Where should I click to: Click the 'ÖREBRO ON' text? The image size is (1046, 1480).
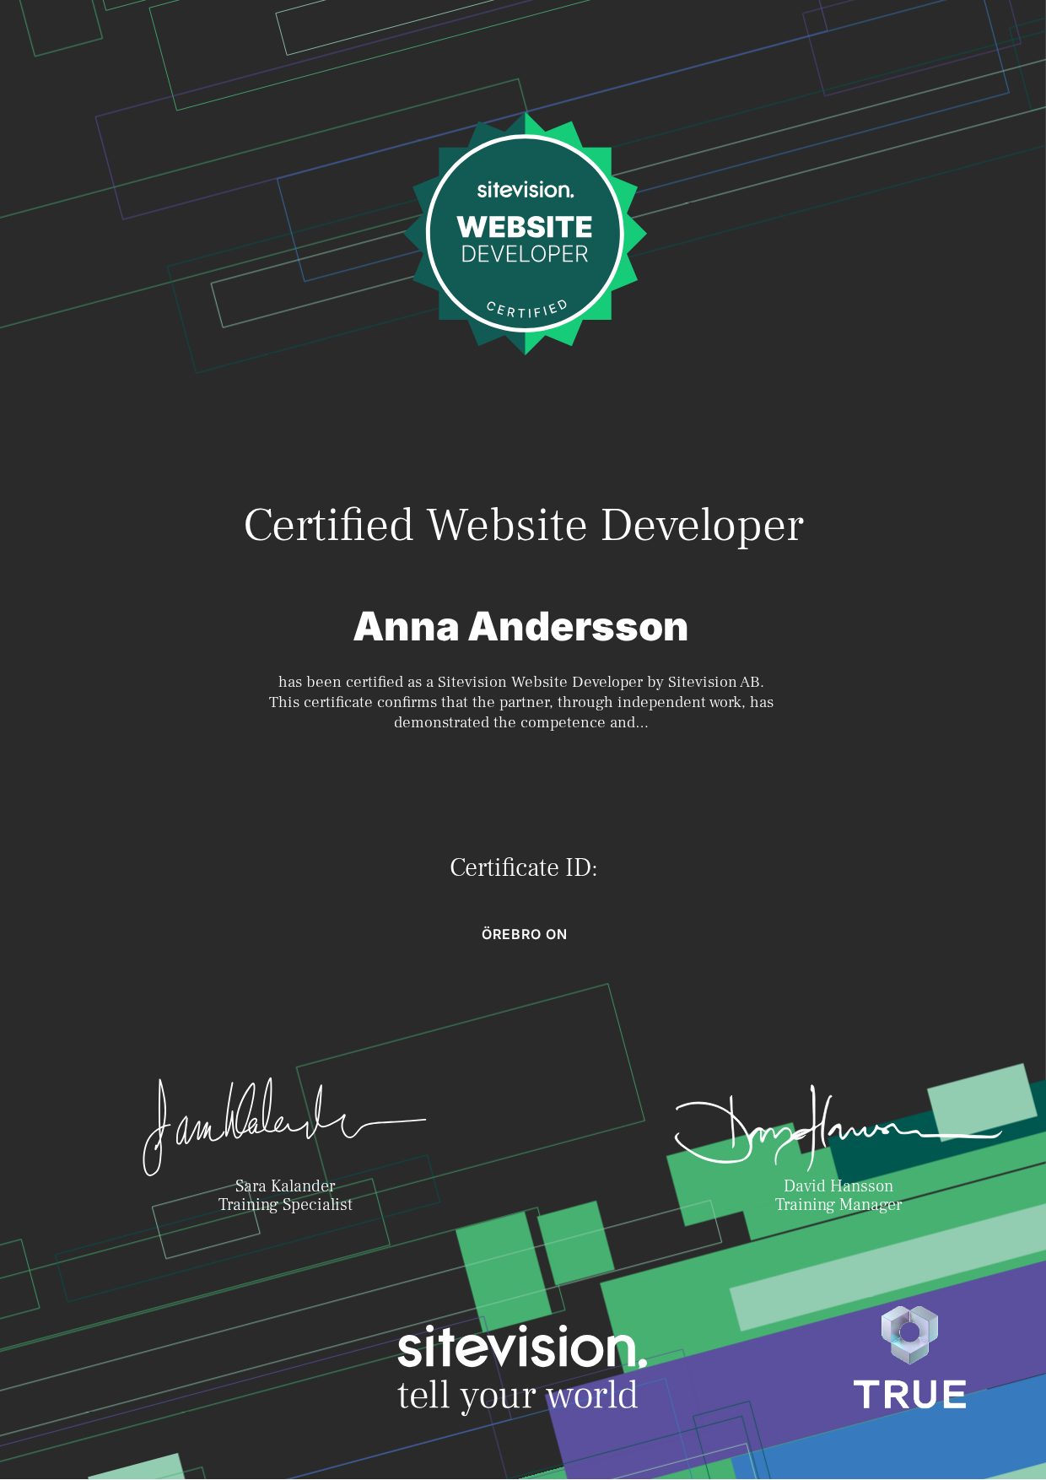[524, 934]
